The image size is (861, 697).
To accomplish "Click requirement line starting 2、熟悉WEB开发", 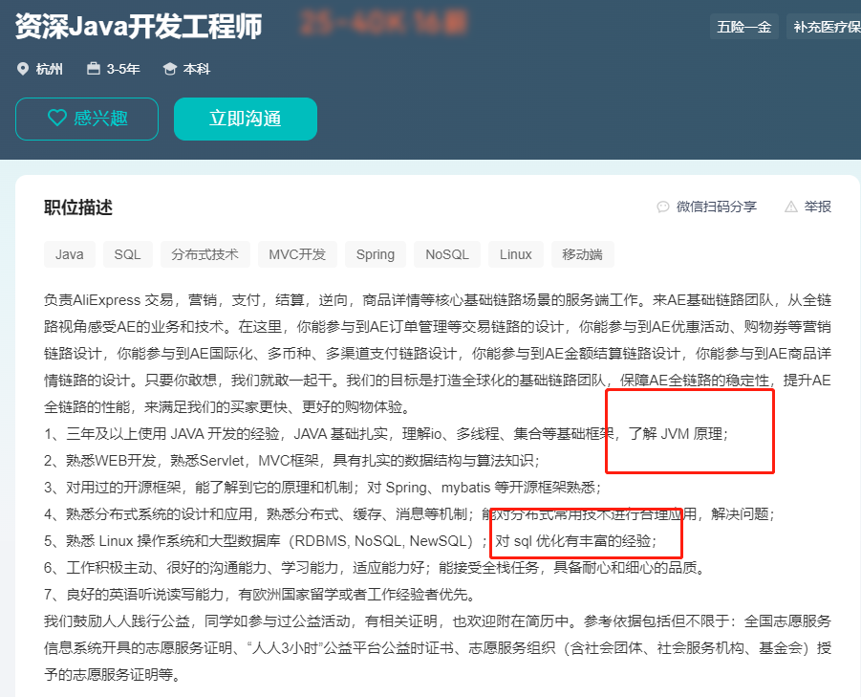I will point(291,460).
